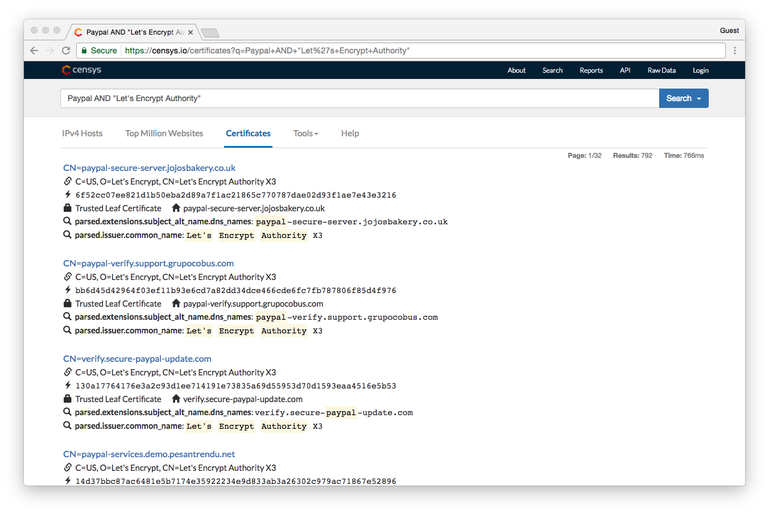The height and width of the screenshot is (514, 769).
Task: Close the Paypal AND Let's Encrypt tab
Action: [191, 32]
